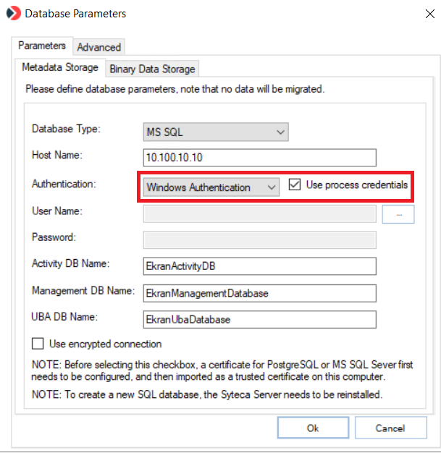
Task: Enable the Use encrypted connection checkbox
Action: pos(38,344)
